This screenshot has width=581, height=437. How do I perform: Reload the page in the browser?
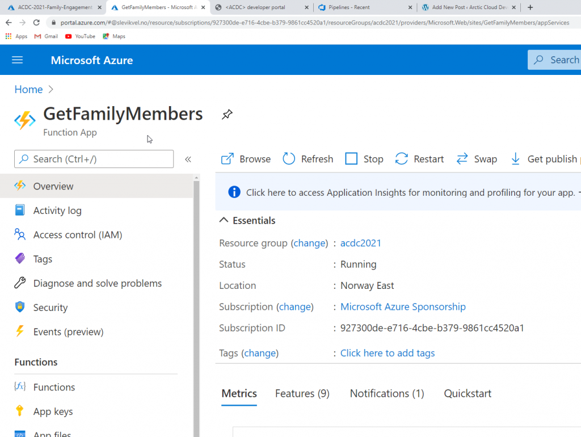click(x=36, y=23)
